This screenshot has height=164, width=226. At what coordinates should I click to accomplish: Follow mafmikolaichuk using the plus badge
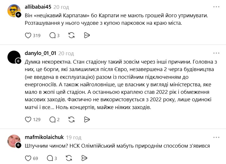point(18,145)
